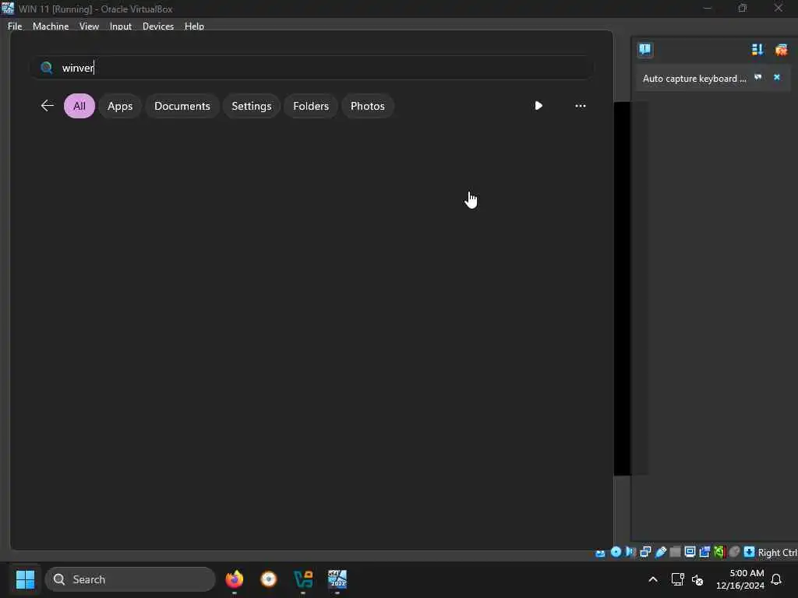Go back with the left arrow
This screenshot has width=798, height=598.
(48, 106)
